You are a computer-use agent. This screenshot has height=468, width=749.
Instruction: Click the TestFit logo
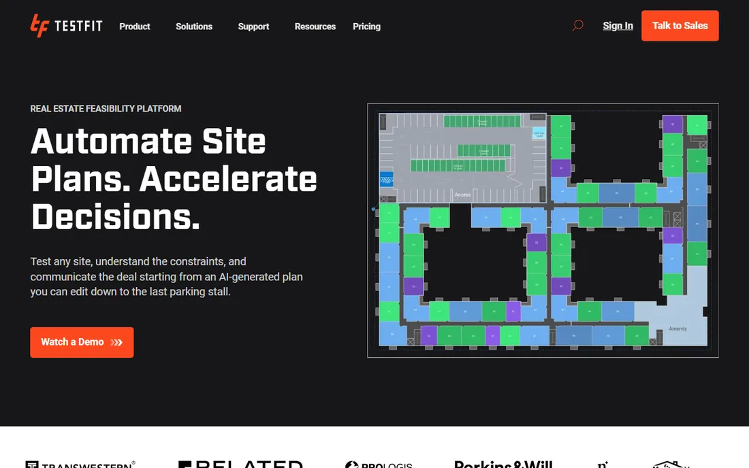[66, 26]
